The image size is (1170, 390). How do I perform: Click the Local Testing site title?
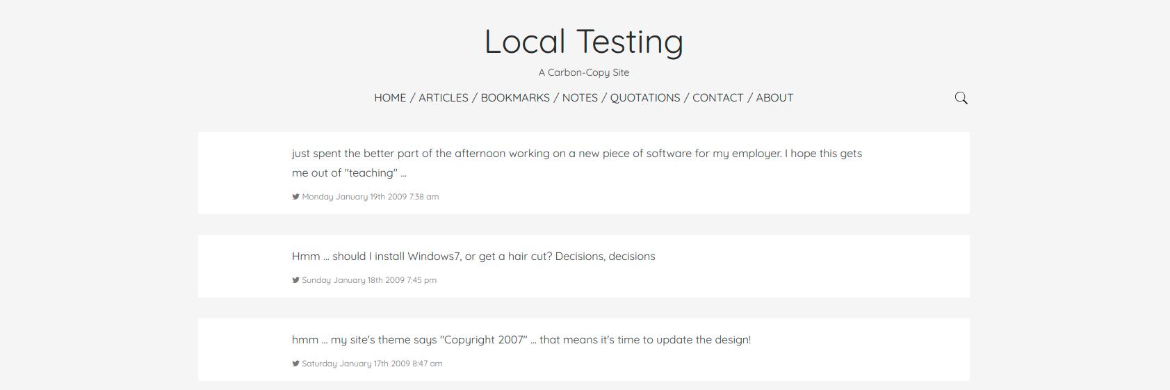pos(584,42)
